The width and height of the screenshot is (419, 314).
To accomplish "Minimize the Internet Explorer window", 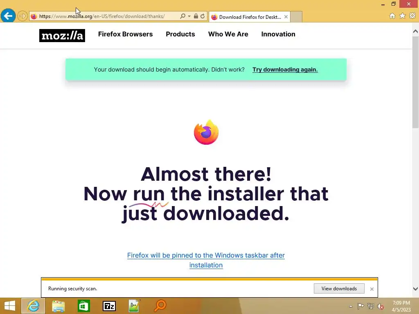I will (383, 4).
